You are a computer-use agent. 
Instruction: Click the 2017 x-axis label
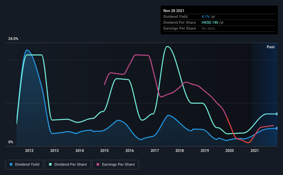pyautogui.click(x=155, y=151)
